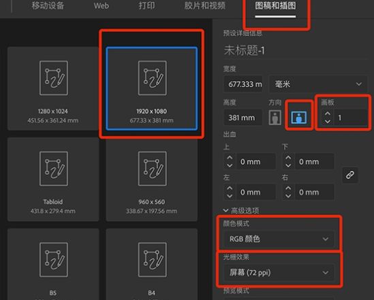Click the top bleed 0 mm field
Screen dimensions: 374x300
pos(256,162)
